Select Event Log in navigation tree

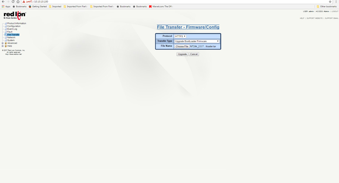tap(12, 29)
